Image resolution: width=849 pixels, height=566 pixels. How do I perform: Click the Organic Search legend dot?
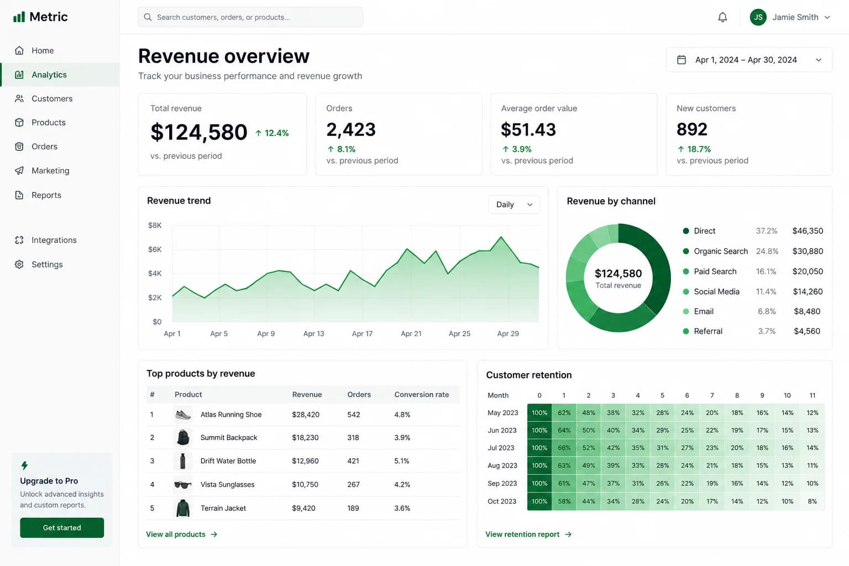pos(686,251)
